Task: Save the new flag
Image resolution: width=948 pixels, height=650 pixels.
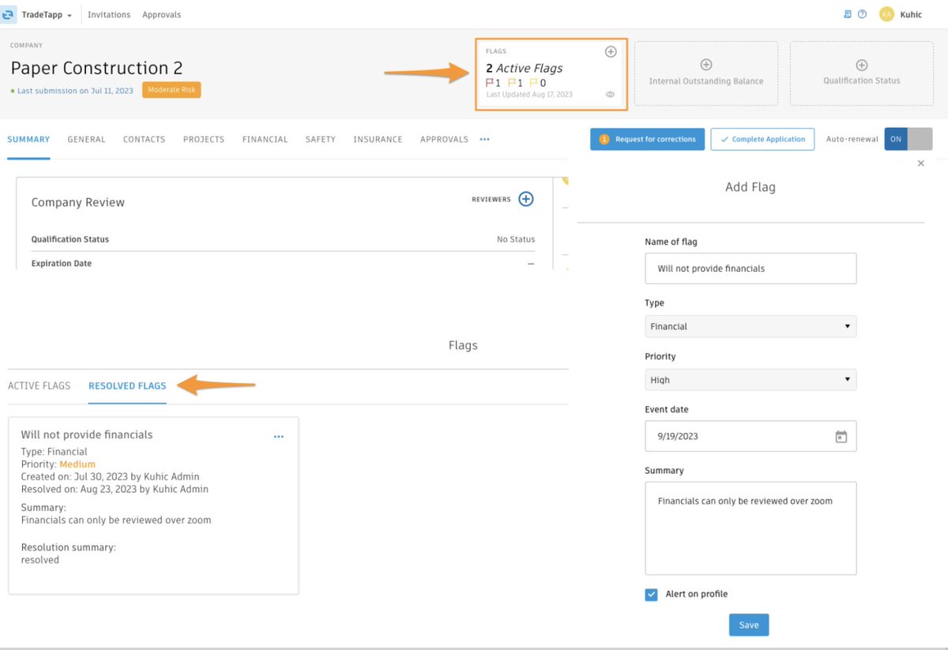Action: [x=748, y=624]
